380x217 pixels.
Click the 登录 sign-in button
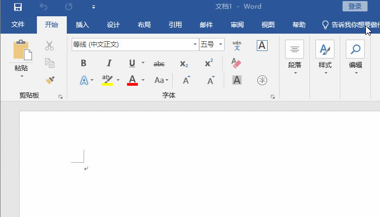(354, 7)
